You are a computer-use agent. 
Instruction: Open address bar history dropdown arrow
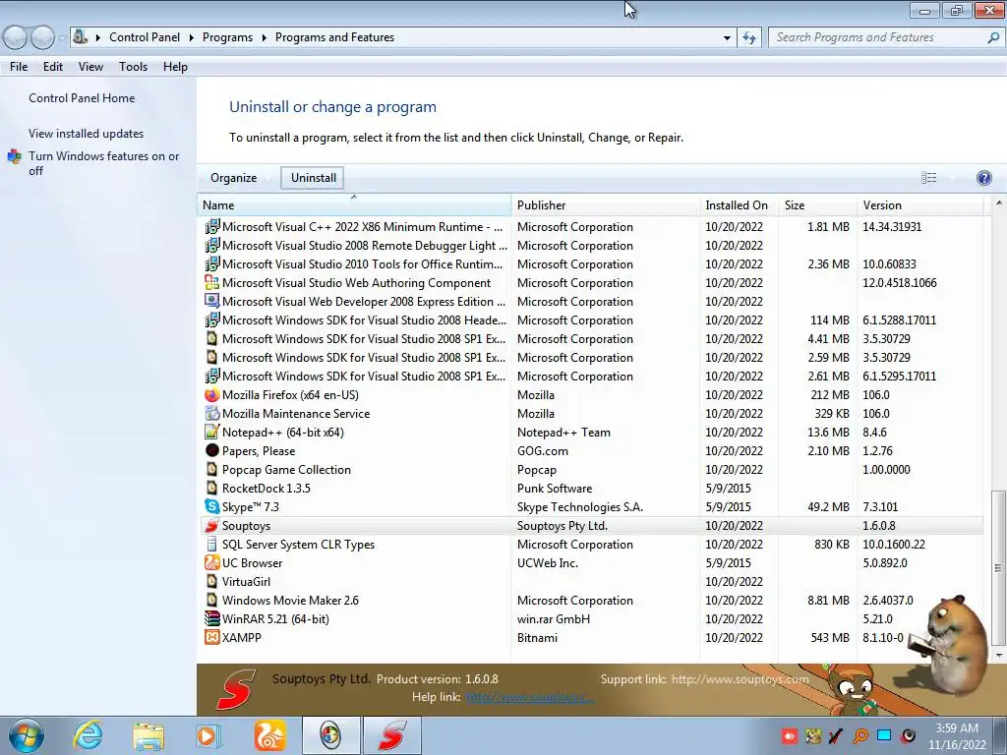[727, 38]
